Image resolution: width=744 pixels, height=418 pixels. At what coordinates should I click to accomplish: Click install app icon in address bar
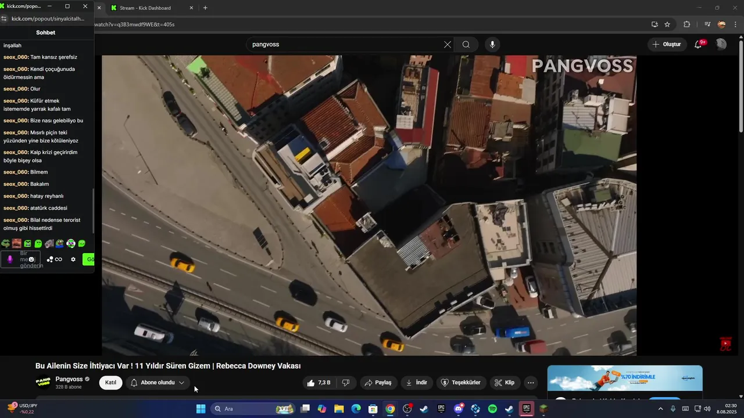click(654, 24)
